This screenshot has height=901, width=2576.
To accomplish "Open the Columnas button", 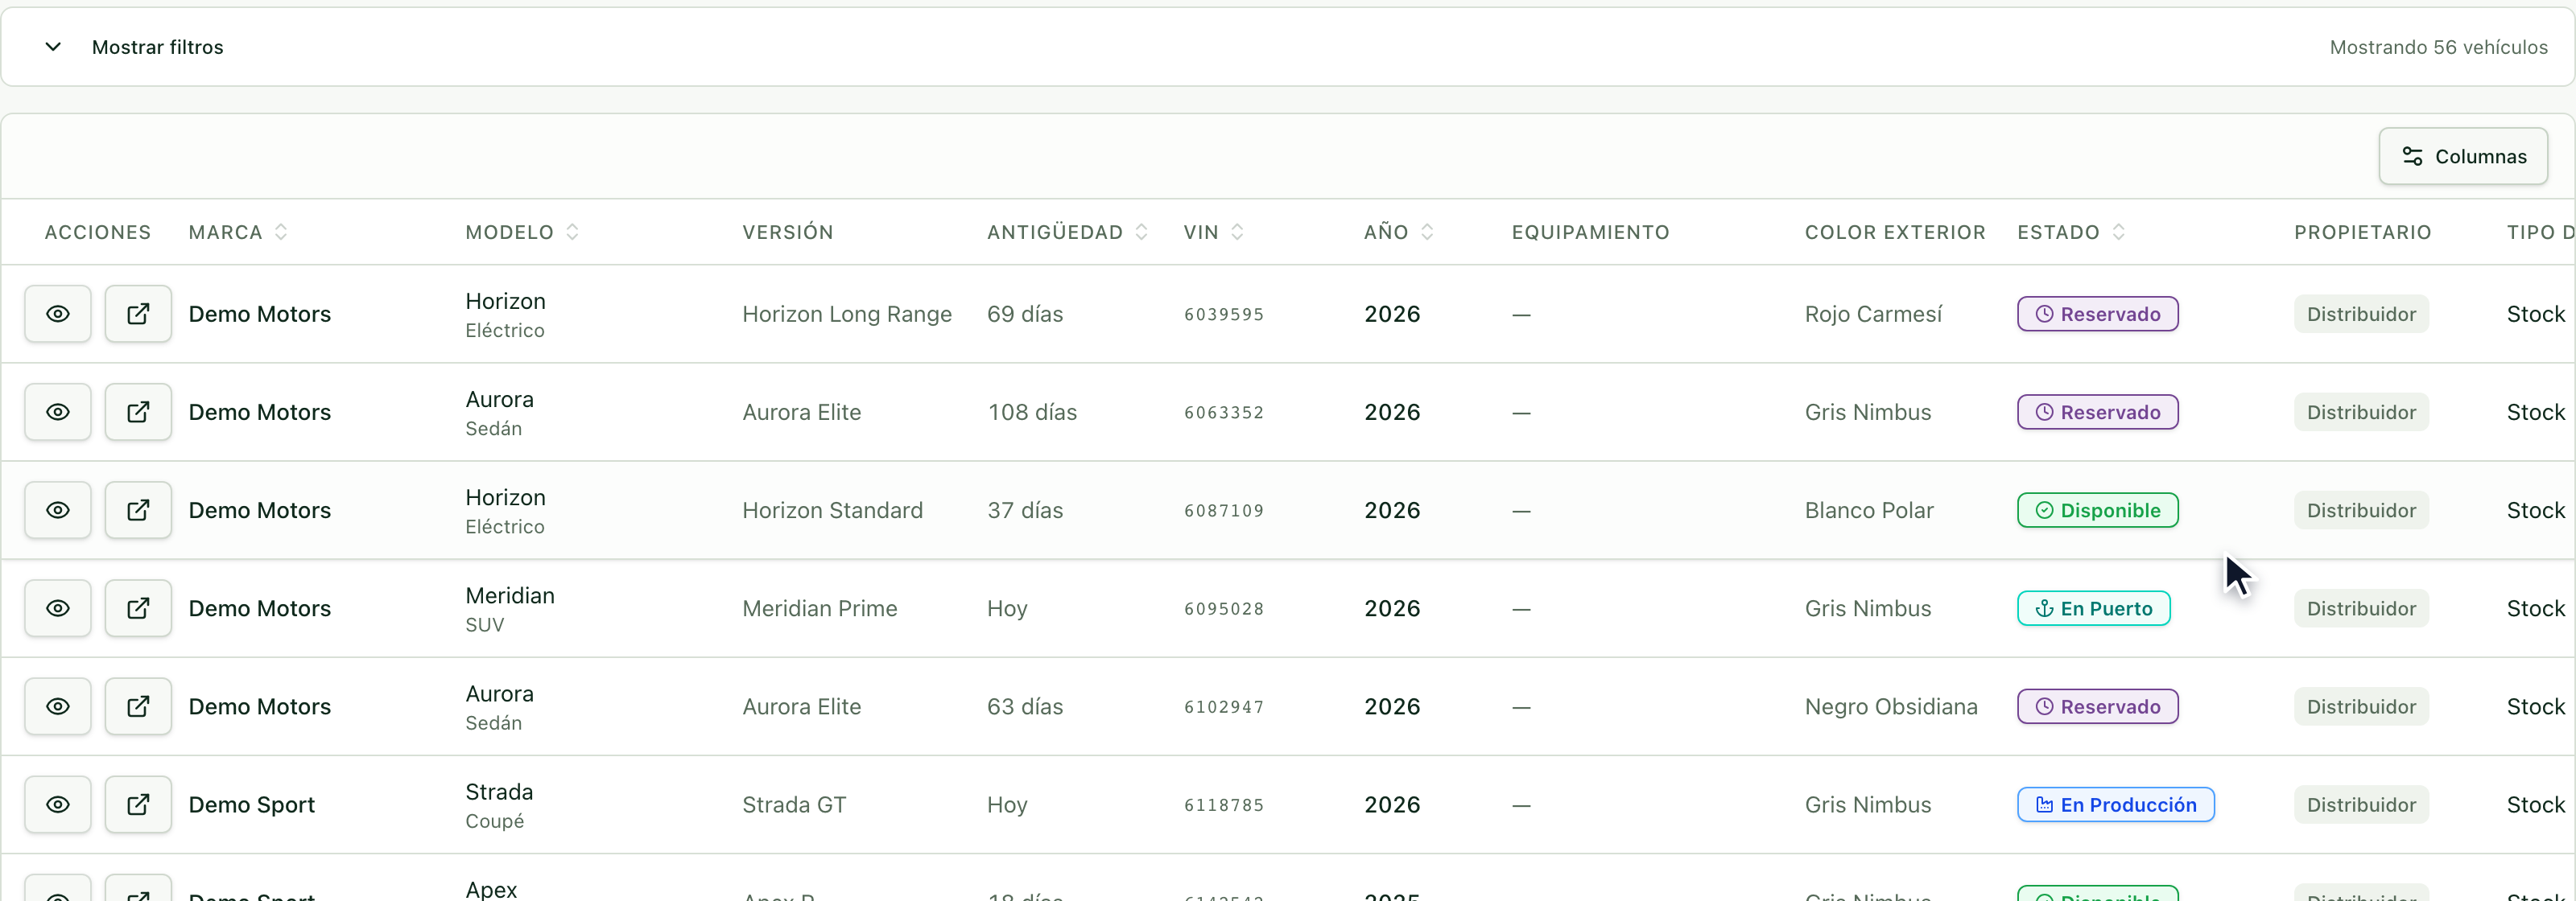I will click(x=2462, y=156).
